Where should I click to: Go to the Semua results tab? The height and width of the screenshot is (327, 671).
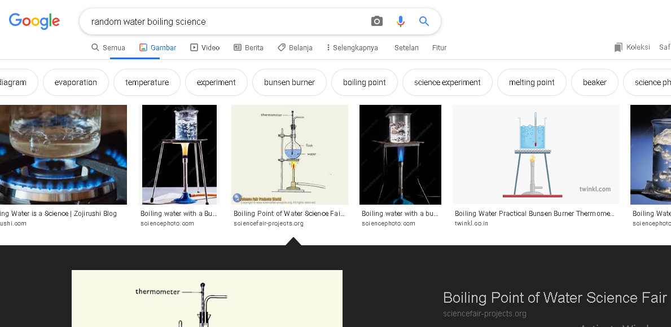(108, 48)
